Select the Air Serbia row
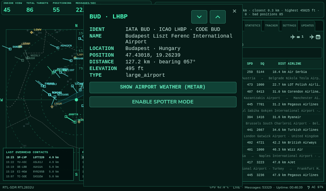 point(282,72)
